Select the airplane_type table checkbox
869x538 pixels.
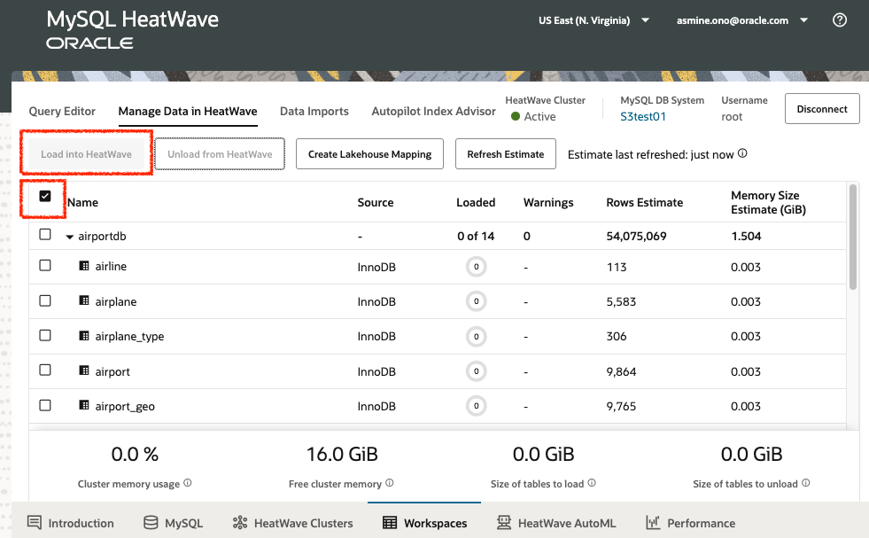click(x=45, y=336)
